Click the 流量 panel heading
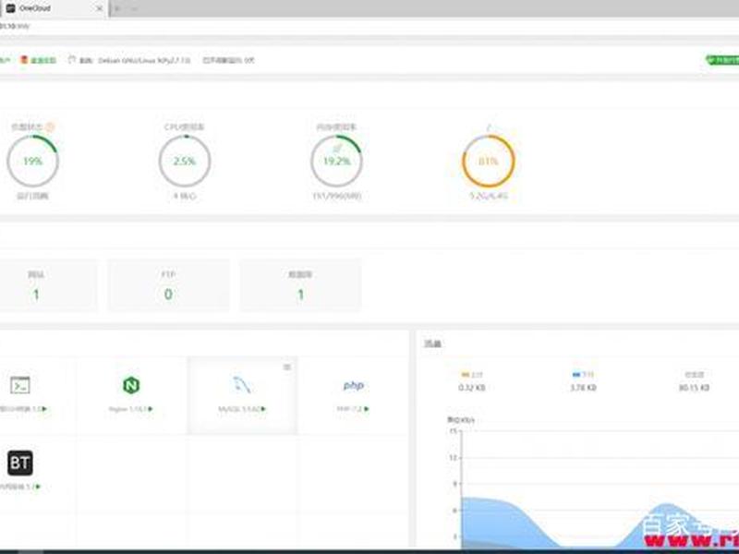739x554 pixels. tap(432, 343)
